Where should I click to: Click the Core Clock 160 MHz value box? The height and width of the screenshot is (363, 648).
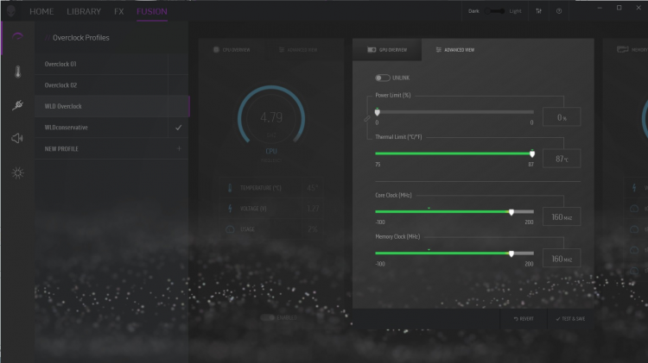pyautogui.click(x=562, y=217)
